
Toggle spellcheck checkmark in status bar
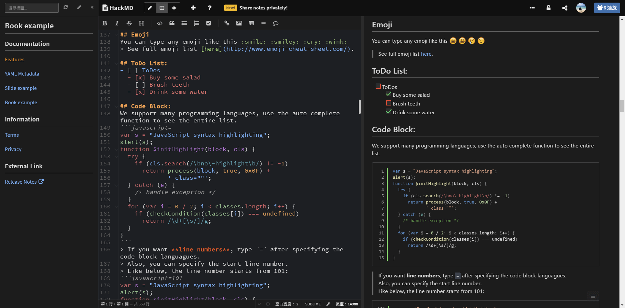[259, 304]
